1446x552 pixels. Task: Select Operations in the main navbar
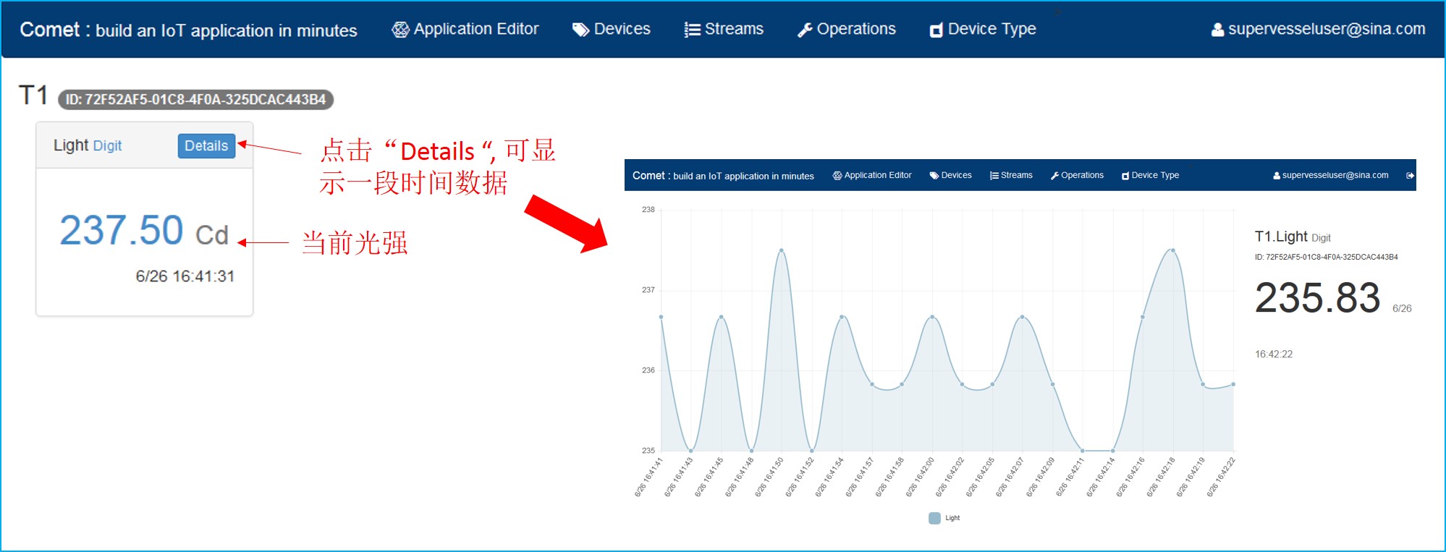coord(847,29)
